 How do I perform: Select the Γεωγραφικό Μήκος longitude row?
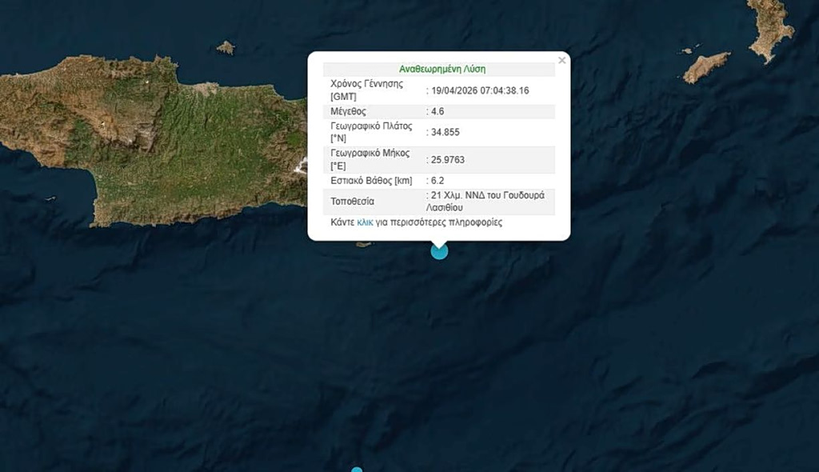click(x=400, y=160)
